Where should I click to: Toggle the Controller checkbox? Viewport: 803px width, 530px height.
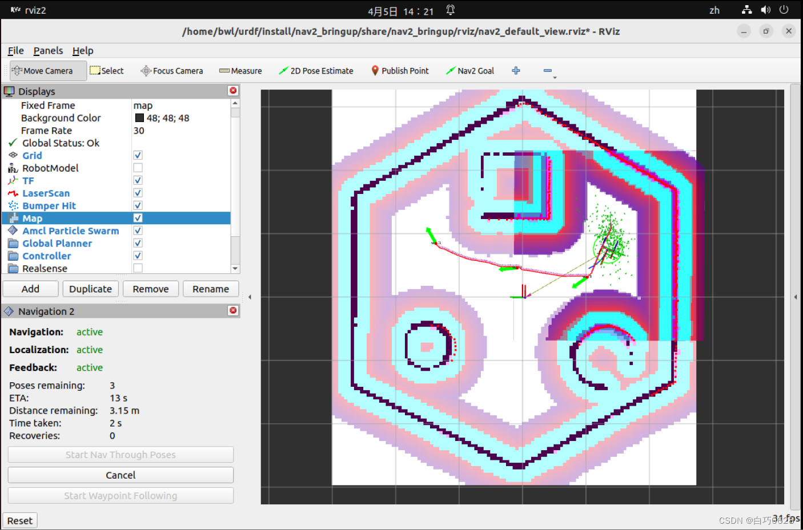(x=138, y=256)
